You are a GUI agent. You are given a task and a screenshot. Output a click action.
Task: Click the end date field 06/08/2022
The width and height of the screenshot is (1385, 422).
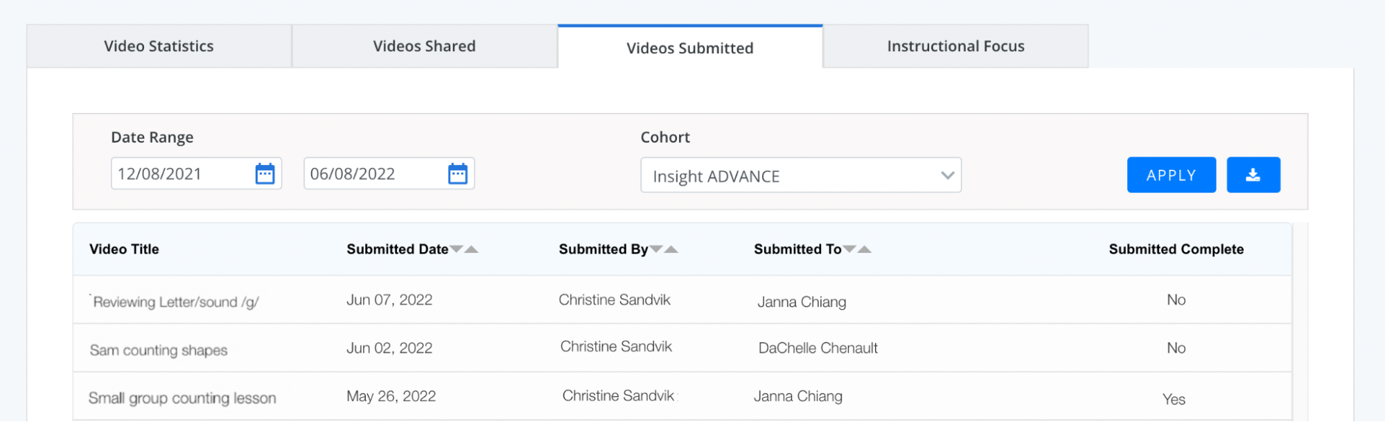[389, 173]
